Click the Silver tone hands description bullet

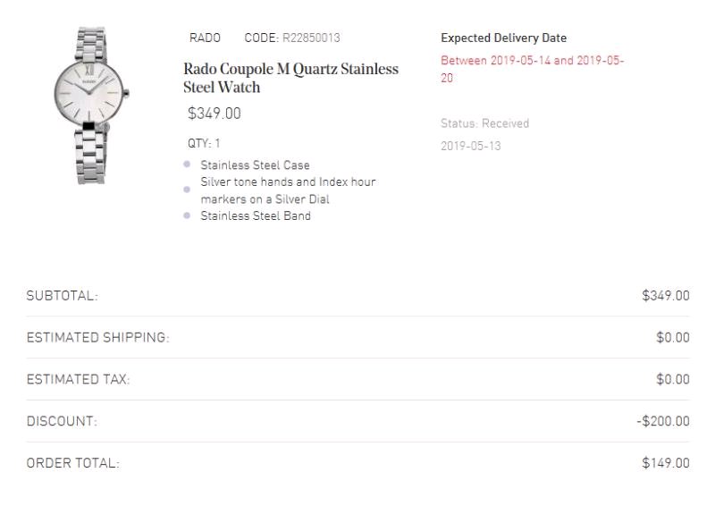[288, 190]
